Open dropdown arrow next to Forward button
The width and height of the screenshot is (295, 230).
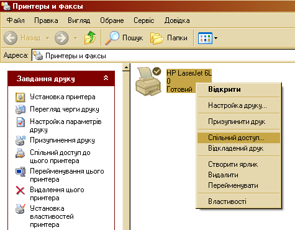(76, 38)
